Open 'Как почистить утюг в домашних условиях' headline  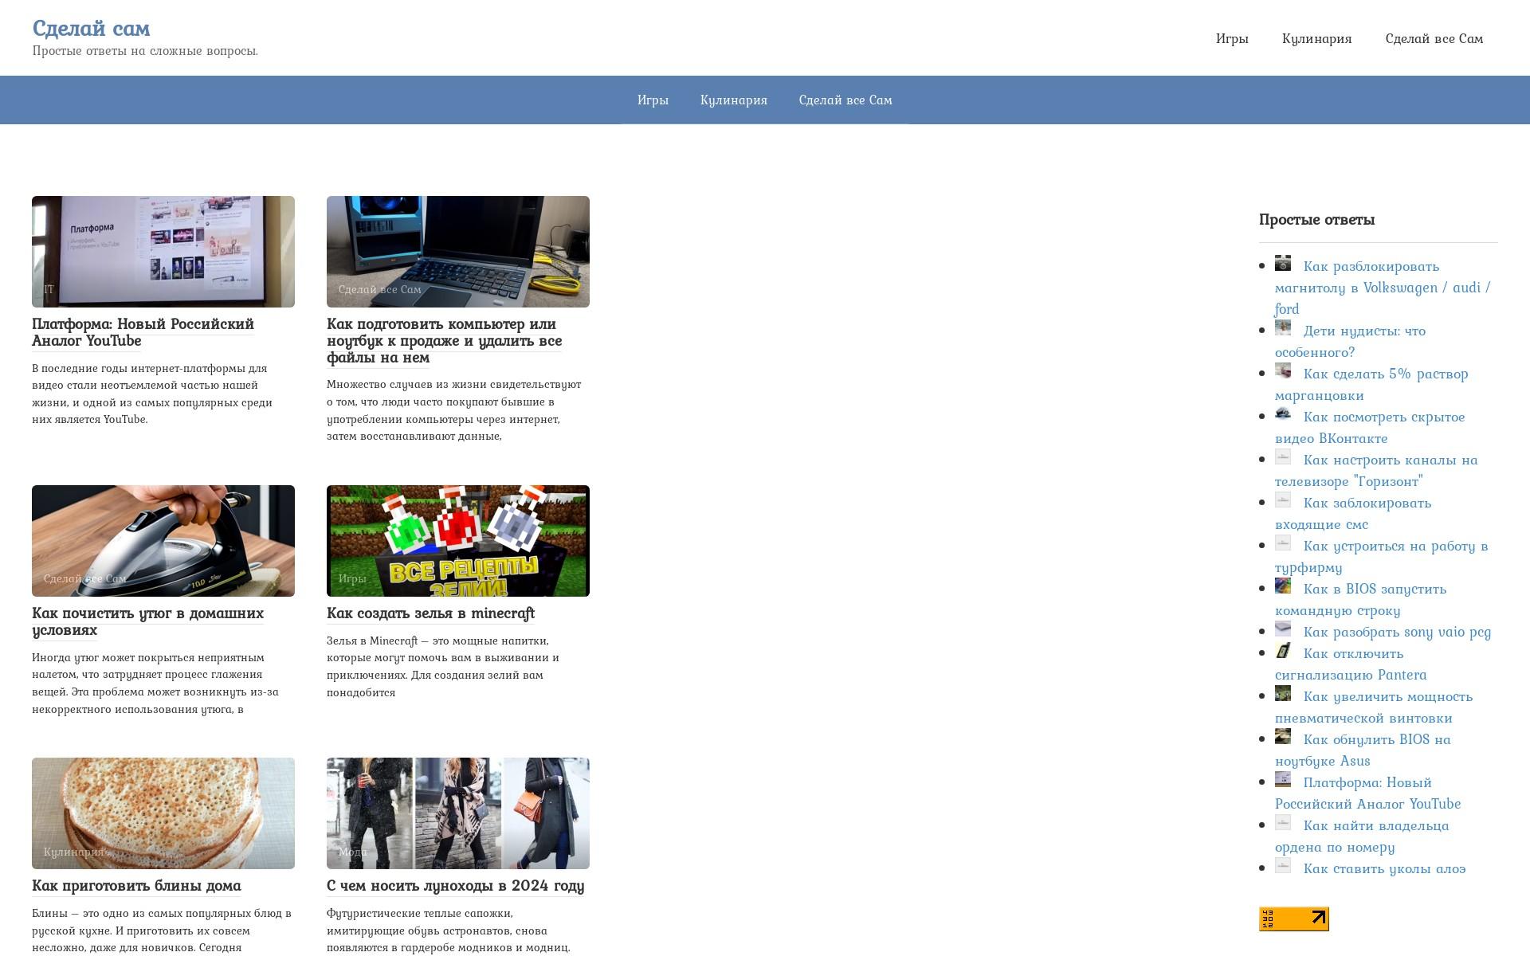(147, 621)
